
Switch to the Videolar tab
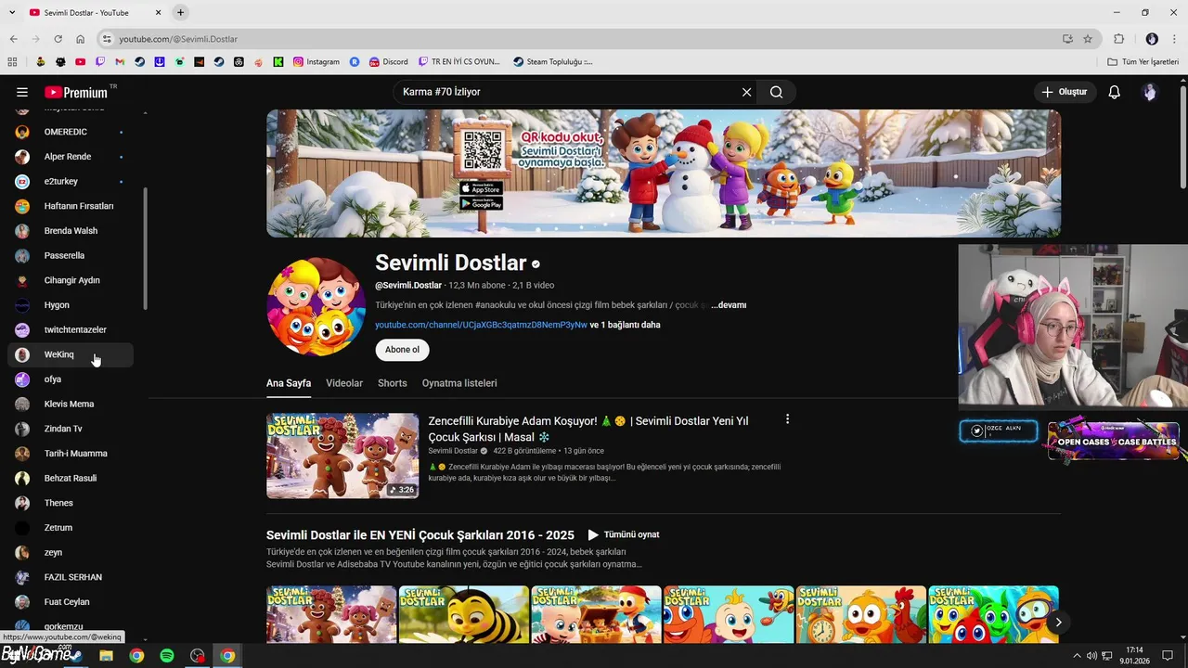point(344,383)
